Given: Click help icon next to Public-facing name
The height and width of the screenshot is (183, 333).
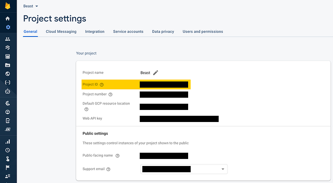Looking at the screenshot, I should click(x=117, y=156).
